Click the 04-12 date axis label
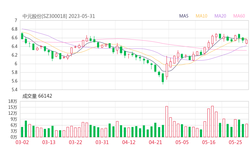 129,142
